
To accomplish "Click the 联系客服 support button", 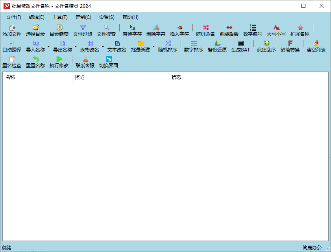I will [x=85, y=62].
